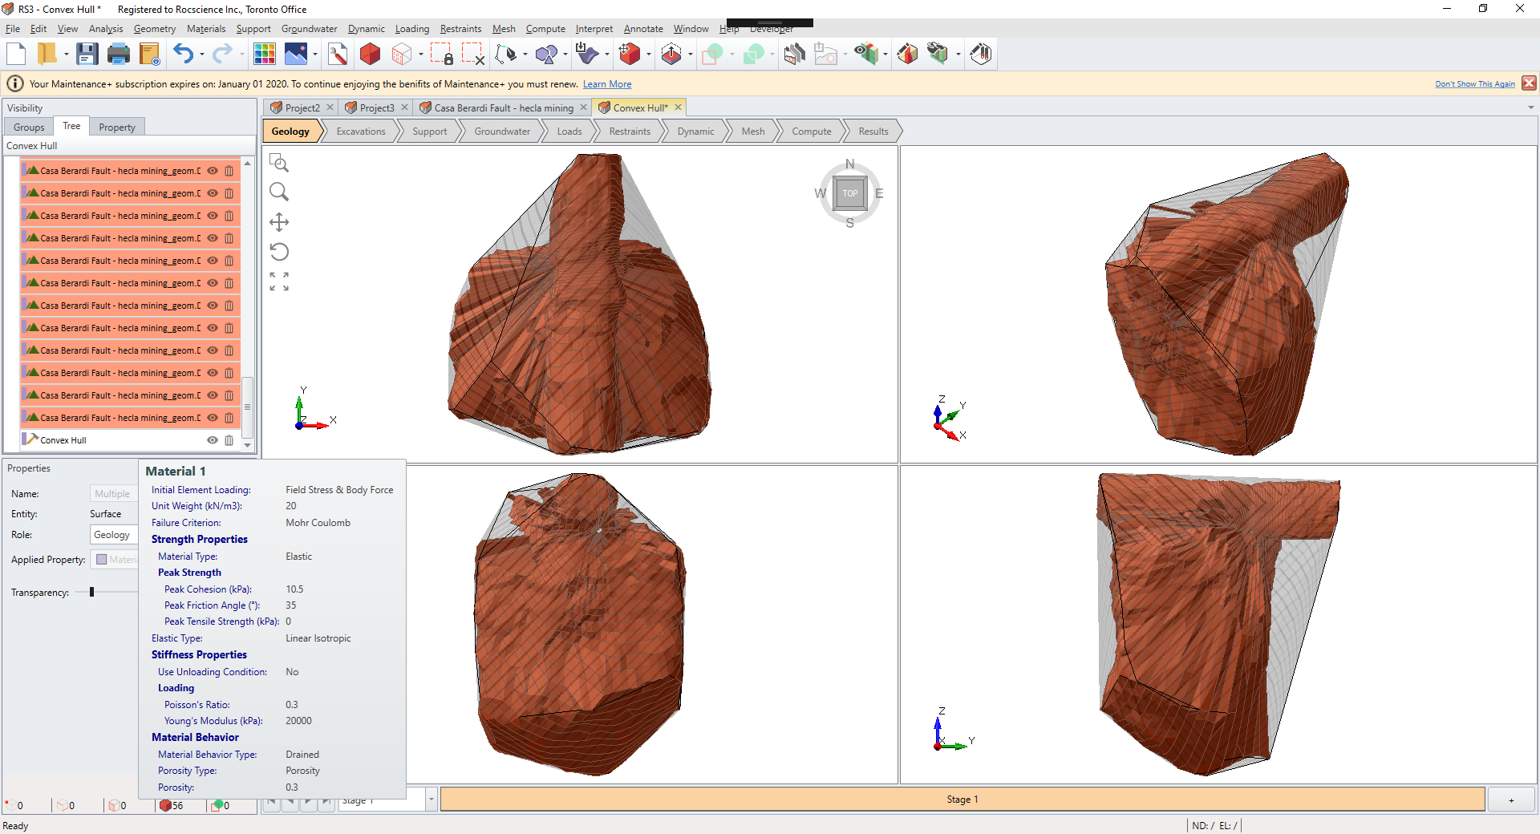1540x834 pixels.
Task: Open the red 3D geometry primitive tool
Action: tap(369, 54)
